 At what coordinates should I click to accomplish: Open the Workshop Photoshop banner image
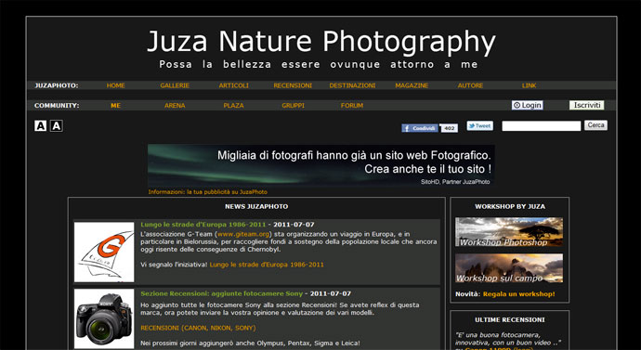point(509,232)
